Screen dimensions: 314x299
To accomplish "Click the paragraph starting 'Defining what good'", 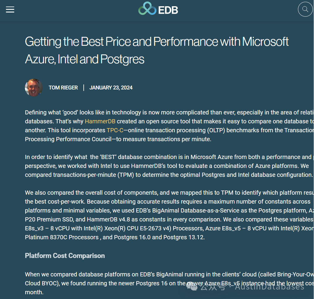I will [169, 126].
